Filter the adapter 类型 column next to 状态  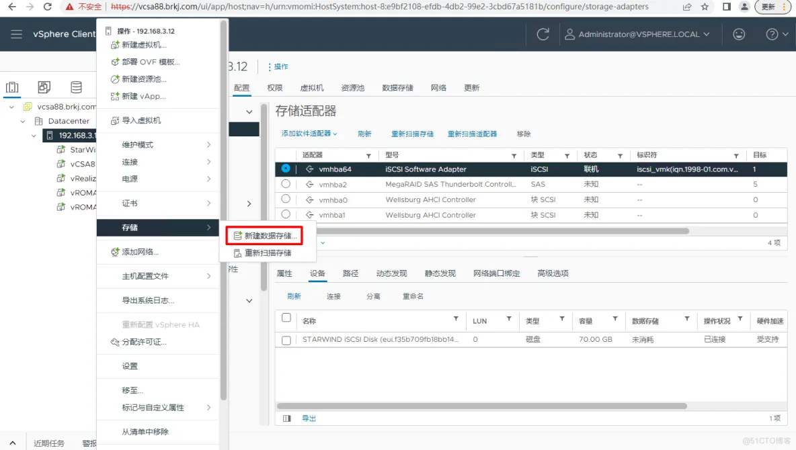567,156
